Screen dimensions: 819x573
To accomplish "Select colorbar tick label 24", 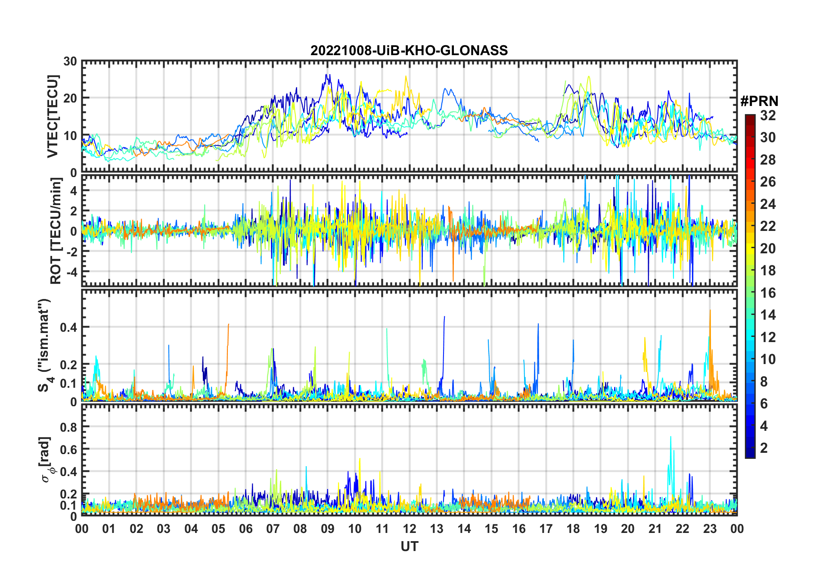I will tap(768, 204).
